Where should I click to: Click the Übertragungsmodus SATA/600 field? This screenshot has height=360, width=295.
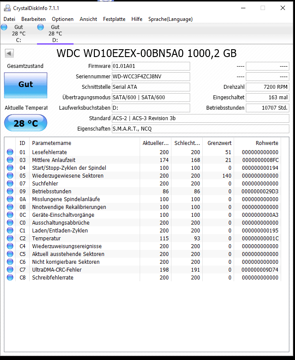point(151,98)
